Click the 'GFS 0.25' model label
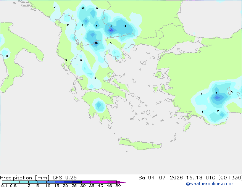Screen dimensions: 242x187 pos(65,178)
